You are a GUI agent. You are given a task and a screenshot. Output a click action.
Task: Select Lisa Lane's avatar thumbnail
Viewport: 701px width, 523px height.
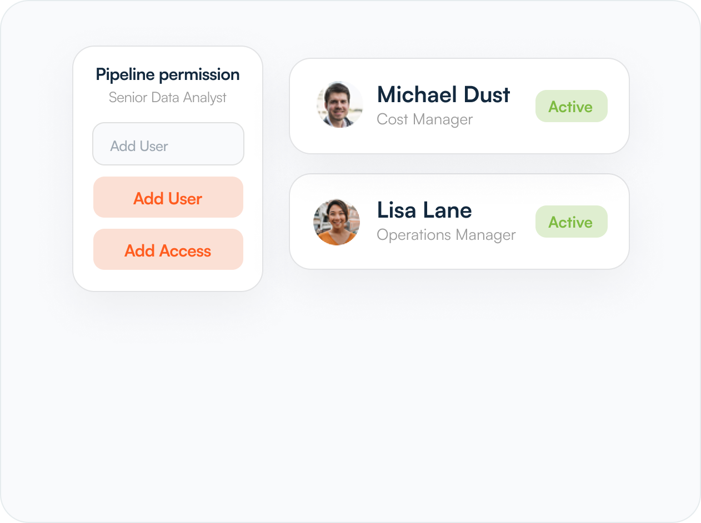tap(337, 222)
